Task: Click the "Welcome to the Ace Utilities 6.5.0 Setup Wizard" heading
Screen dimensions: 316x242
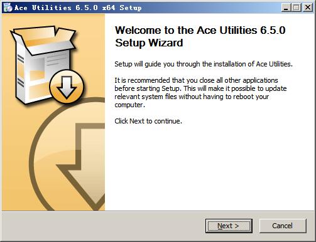Action: [200, 36]
